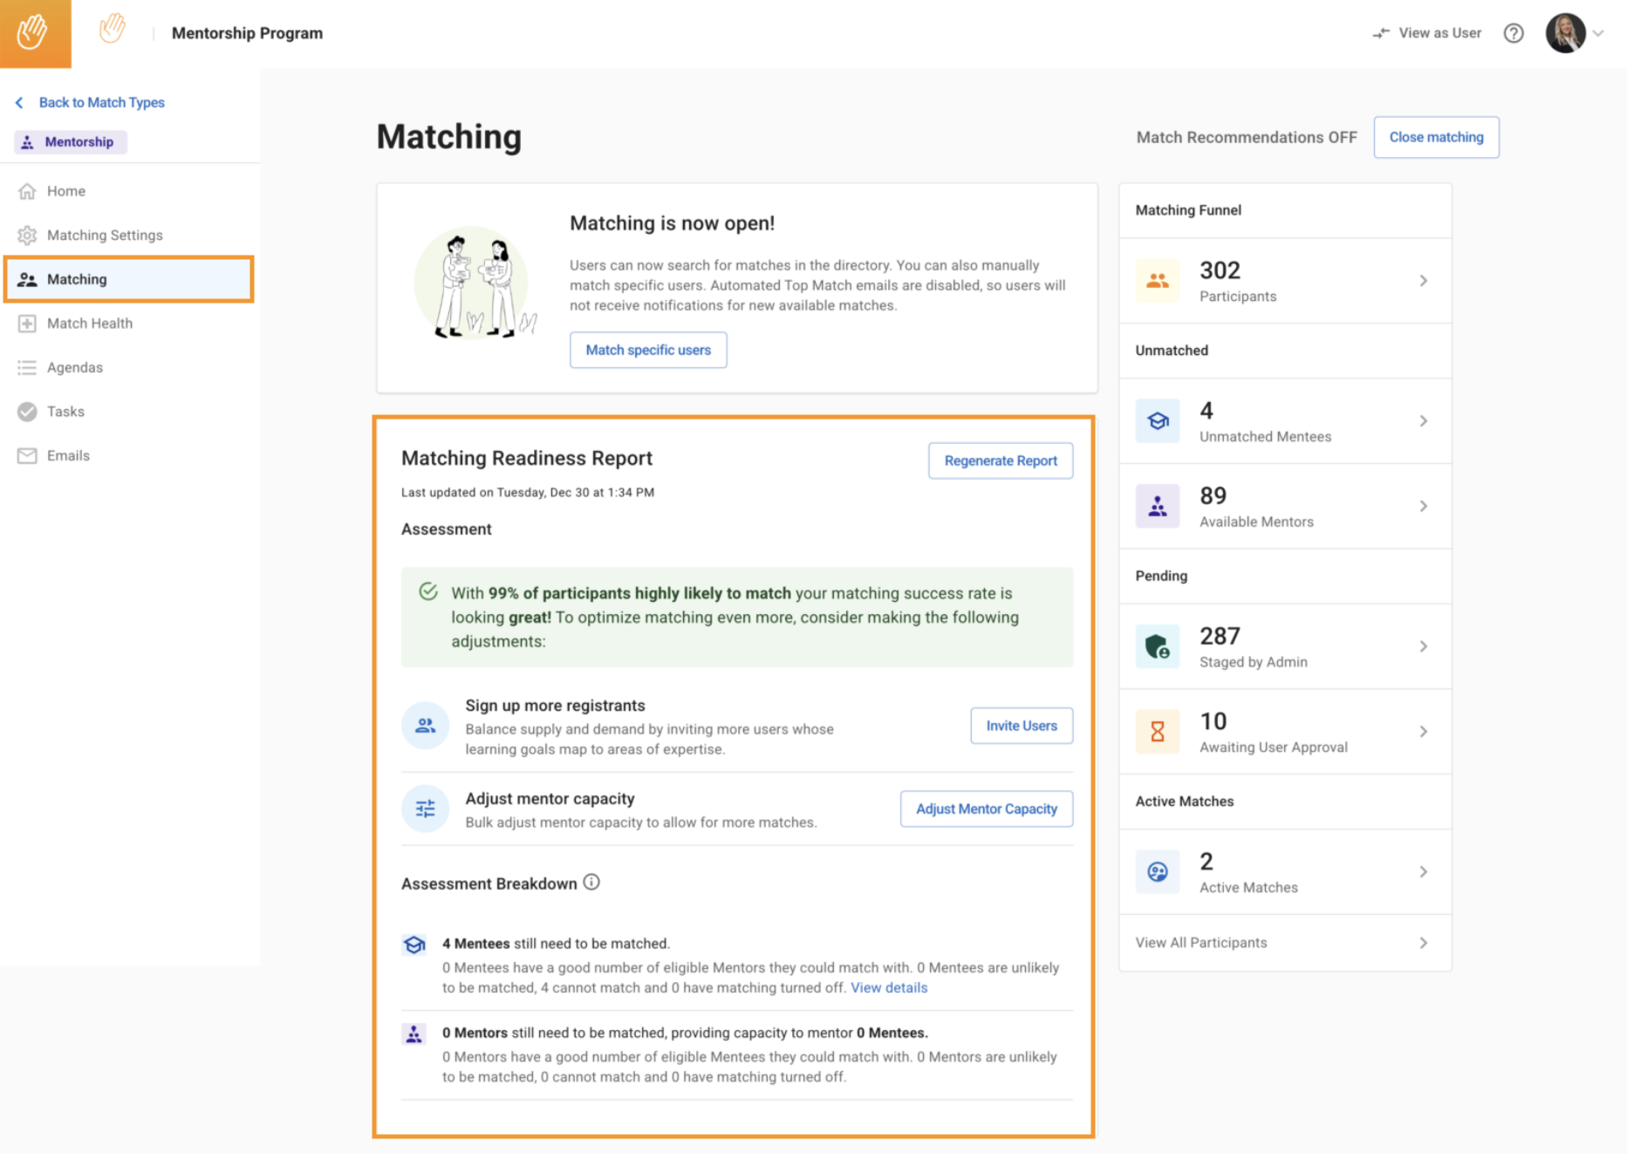Click the Awaiting User Approval hourglass icon

[x=1157, y=732]
